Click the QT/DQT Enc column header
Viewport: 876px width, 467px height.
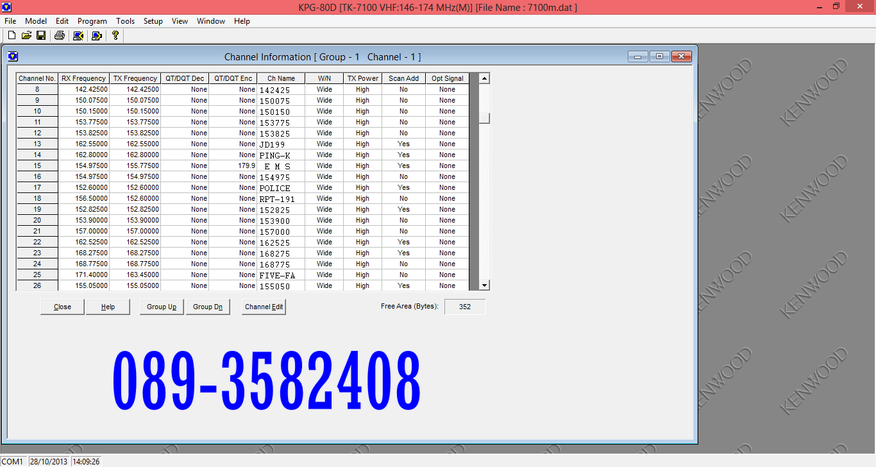coord(233,78)
